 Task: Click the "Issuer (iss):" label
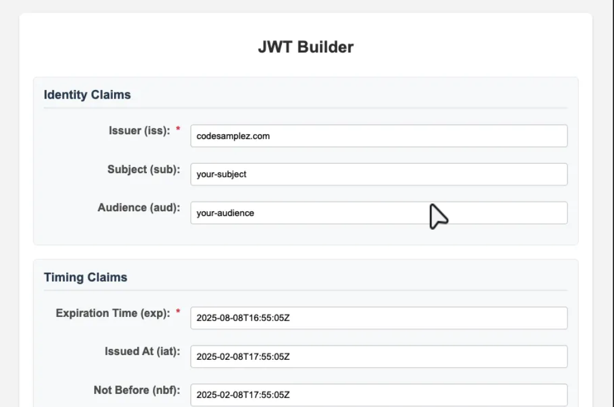pos(139,131)
